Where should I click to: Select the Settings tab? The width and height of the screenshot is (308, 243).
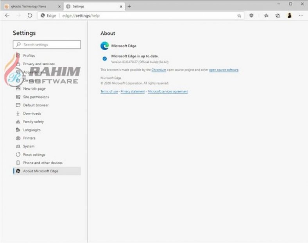(94, 7)
